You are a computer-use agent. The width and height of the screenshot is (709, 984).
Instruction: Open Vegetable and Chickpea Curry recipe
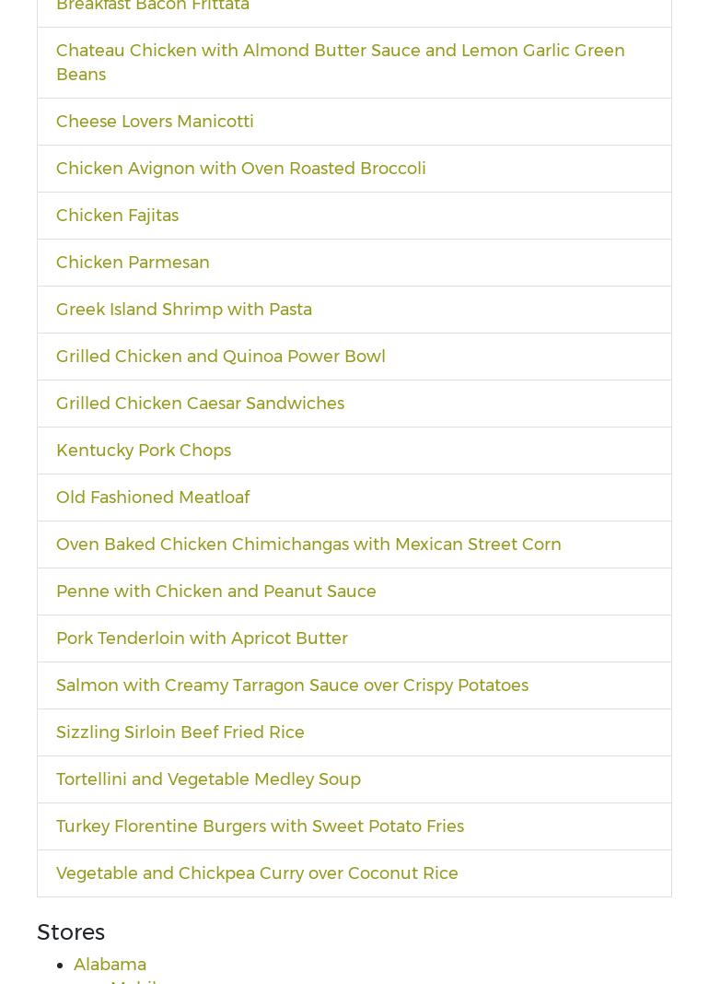(257, 873)
